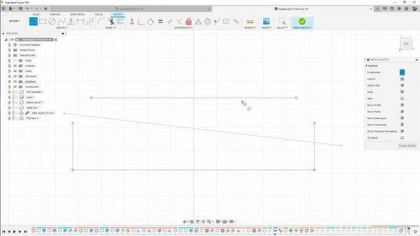420x236 pixels.
Task: Open the Data Panel grid icon
Action: 3,9
